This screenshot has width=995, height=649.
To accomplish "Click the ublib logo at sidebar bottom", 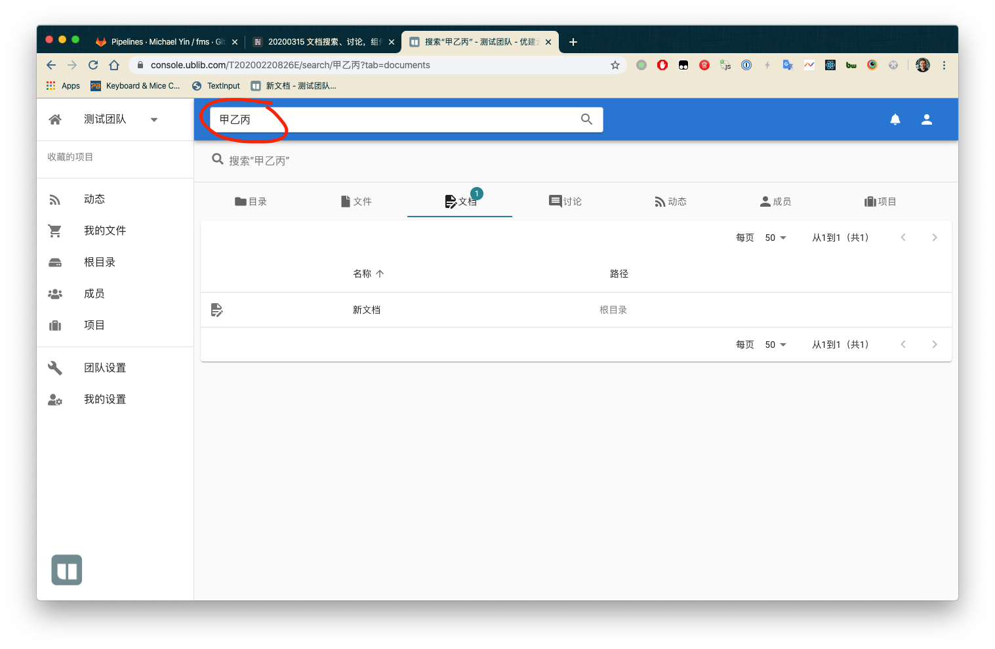I will tap(67, 570).
